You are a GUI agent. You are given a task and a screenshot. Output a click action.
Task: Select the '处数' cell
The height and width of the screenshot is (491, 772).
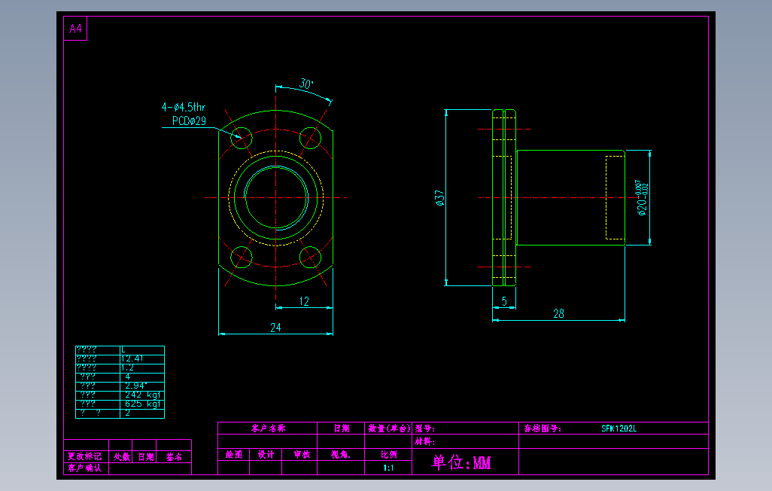[122, 457]
